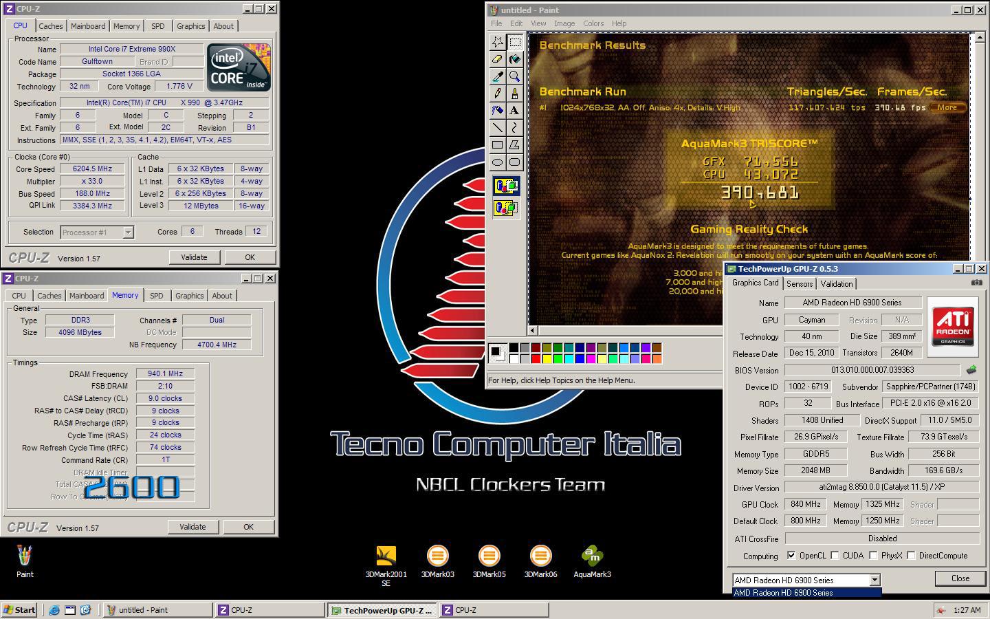
Task: Choose the Rounded Rectangle tool
Action: [514, 162]
